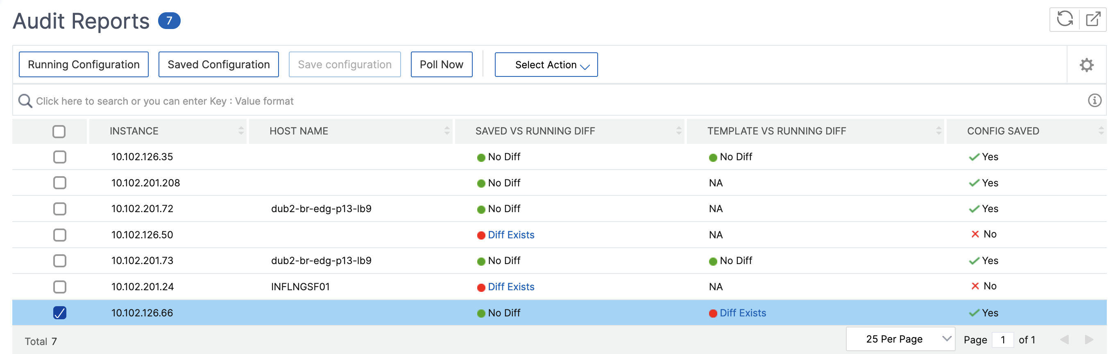Check the box for 10.102.201.24

pyautogui.click(x=60, y=287)
